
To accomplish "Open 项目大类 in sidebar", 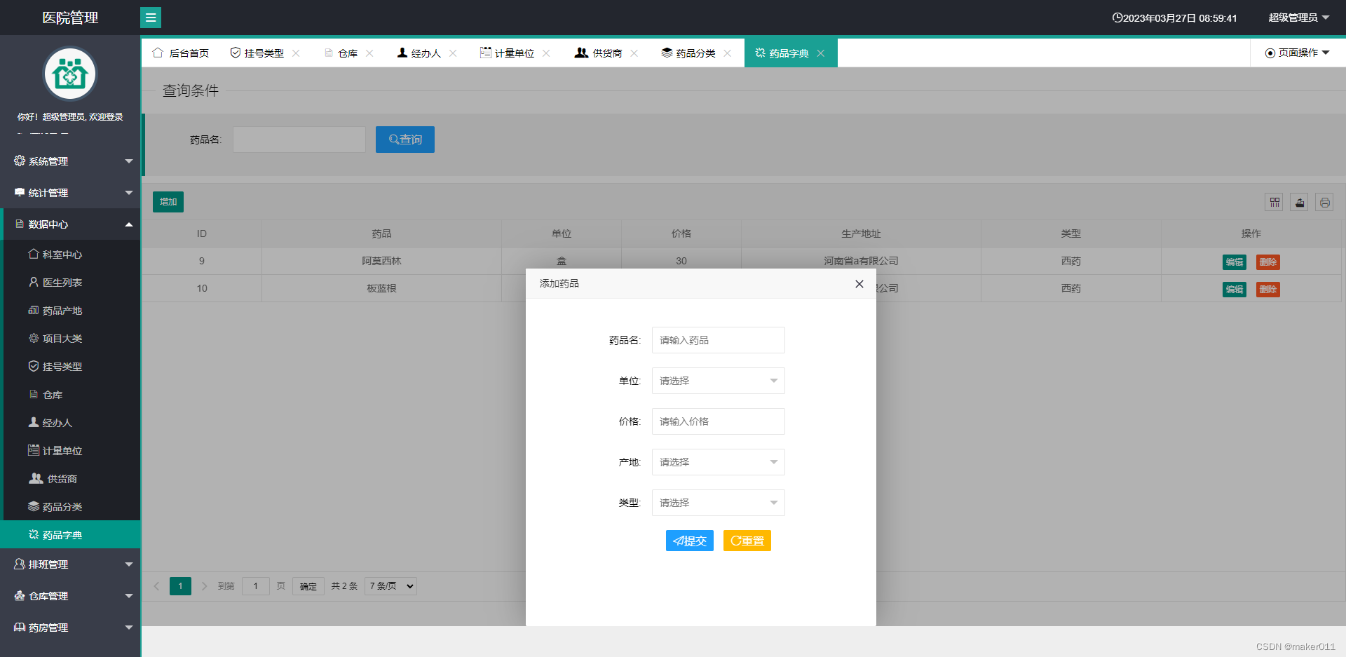I will (x=72, y=339).
